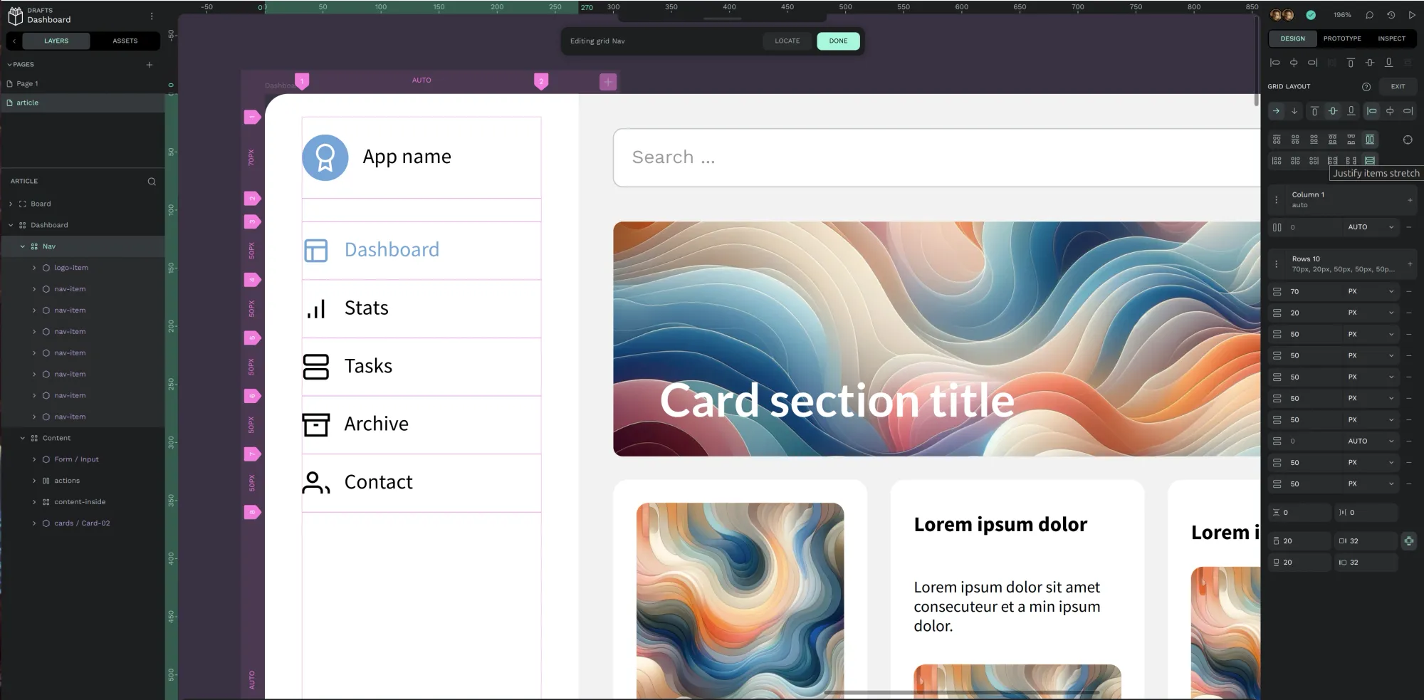This screenshot has width=1424, height=700.
Task: Open the Assets tab
Action: [125, 41]
